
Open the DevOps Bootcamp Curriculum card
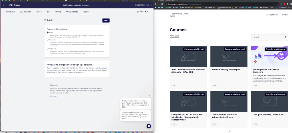(x=269, y=109)
